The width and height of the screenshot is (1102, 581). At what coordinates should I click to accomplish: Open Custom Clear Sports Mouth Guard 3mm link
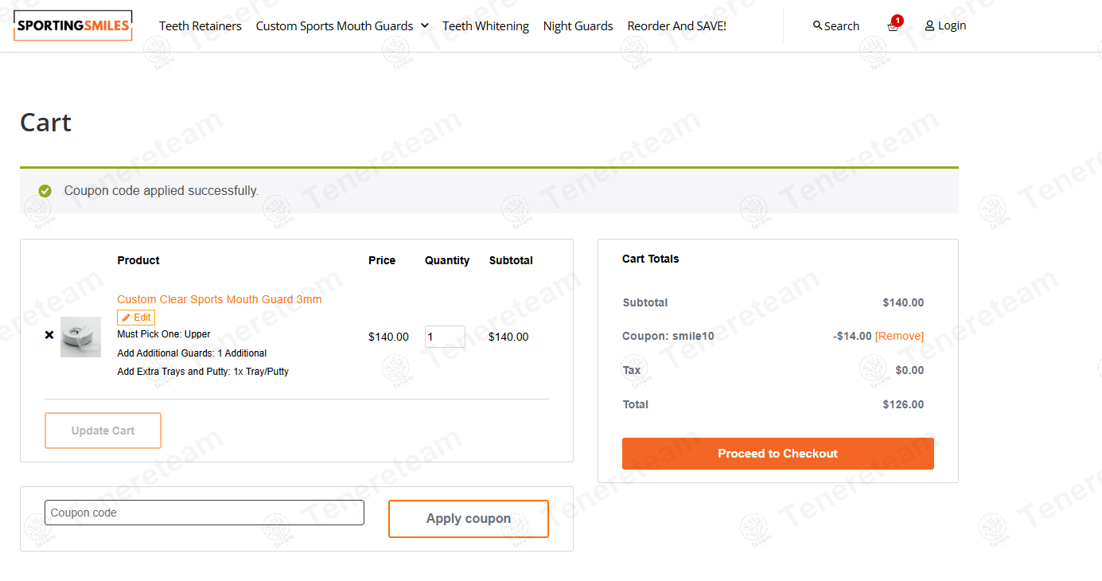220,299
